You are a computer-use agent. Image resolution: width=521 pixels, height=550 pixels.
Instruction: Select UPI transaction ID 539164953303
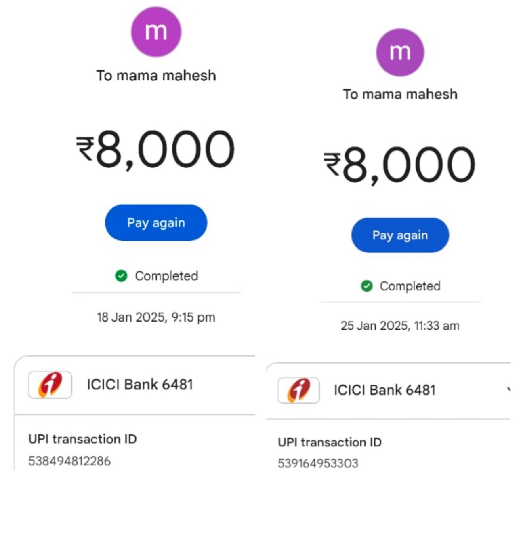318,463
